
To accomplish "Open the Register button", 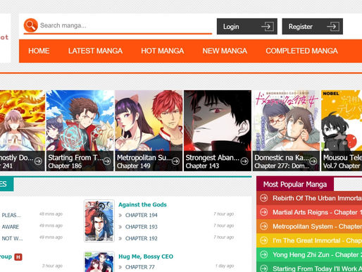I will coord(313,26).
